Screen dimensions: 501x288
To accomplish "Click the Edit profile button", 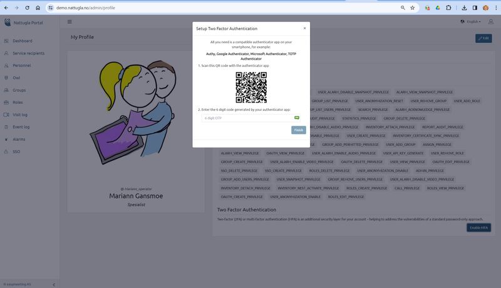I will click(x=483, y=38).
